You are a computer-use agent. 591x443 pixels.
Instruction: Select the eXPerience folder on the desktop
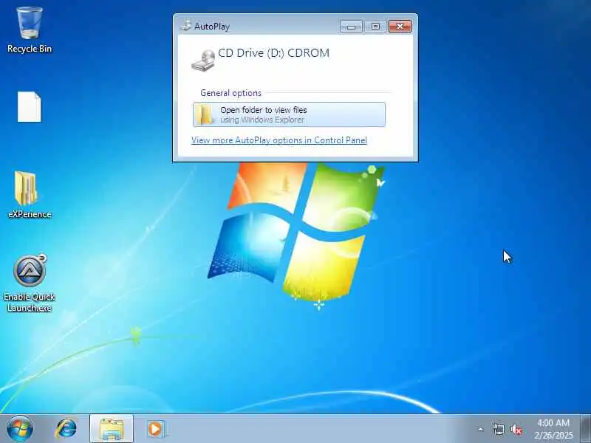pos(29,195)
